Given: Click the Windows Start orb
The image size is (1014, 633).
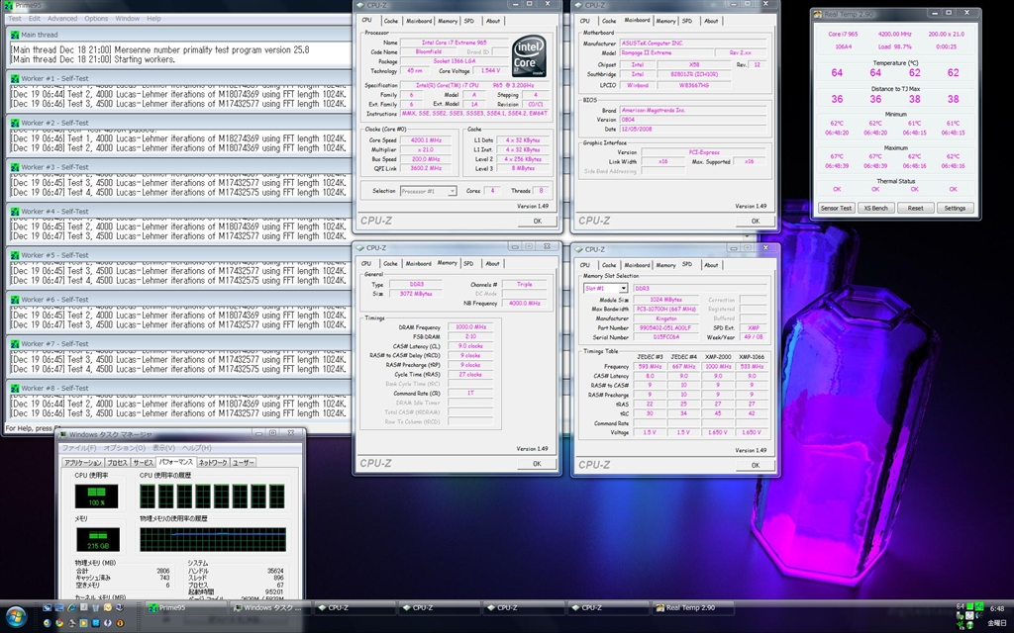Looking at the screenshot, I should point(17,617).
